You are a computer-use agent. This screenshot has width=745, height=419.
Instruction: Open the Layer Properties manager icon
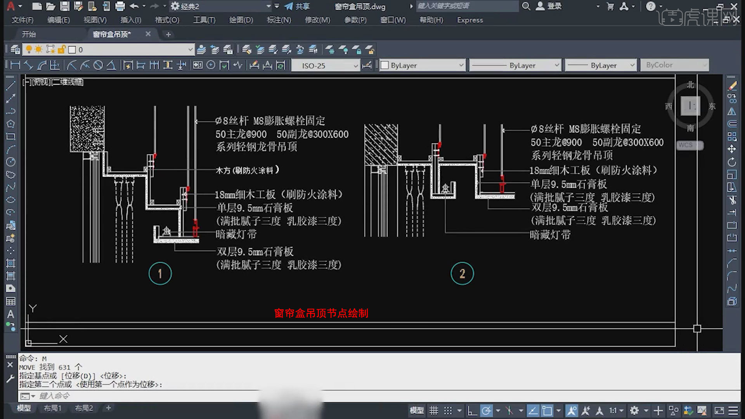[15, 50]
